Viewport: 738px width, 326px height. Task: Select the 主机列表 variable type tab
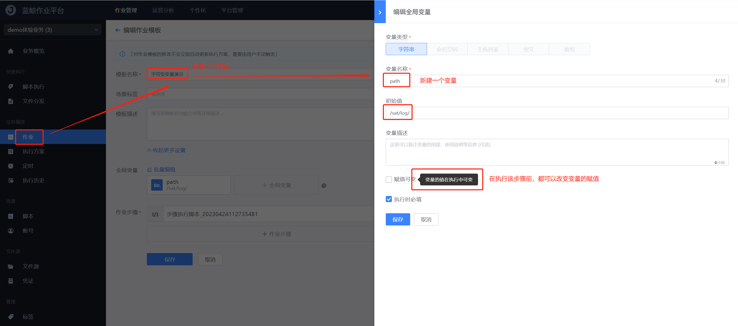pyautogui.click(x=488, y=49)
